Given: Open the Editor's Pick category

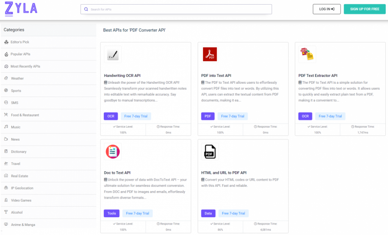Looking at the screenshot, I should [48, 42].
